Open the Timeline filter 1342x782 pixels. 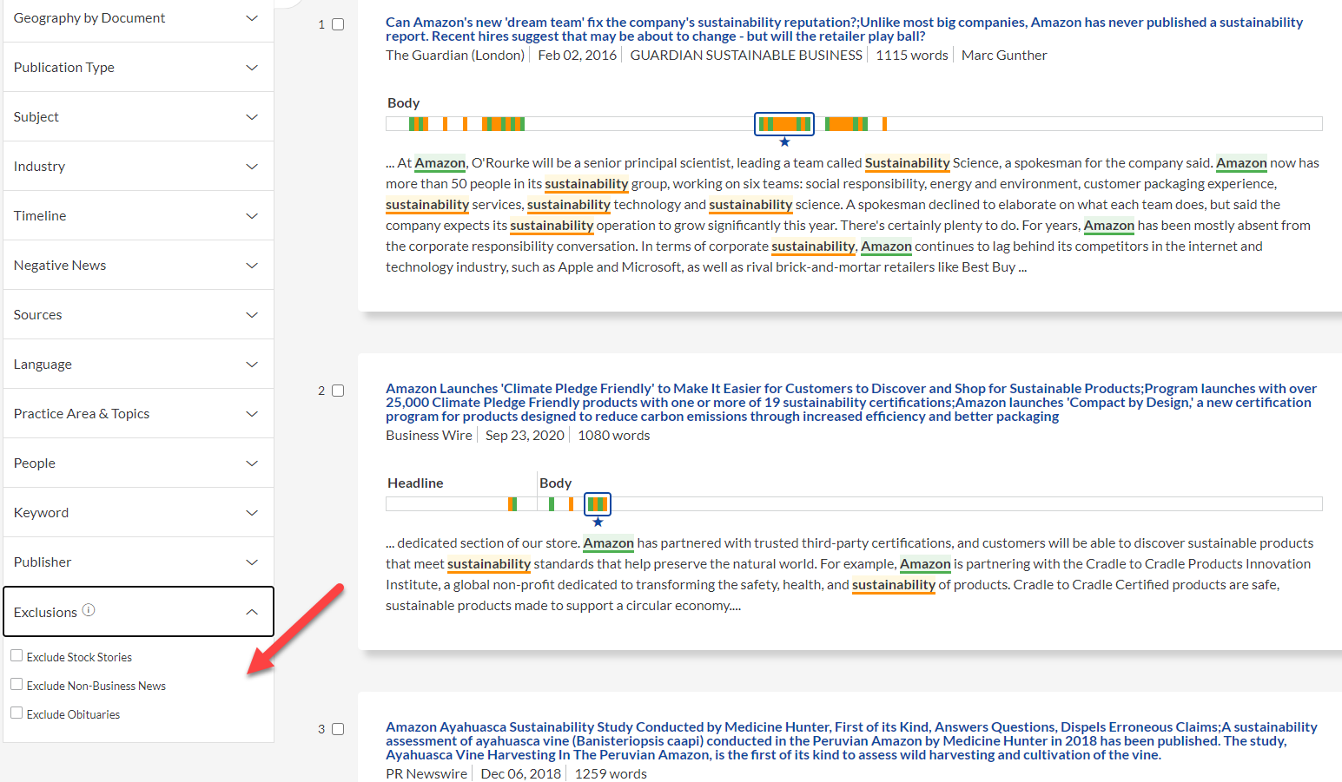(x=138, y=215)
